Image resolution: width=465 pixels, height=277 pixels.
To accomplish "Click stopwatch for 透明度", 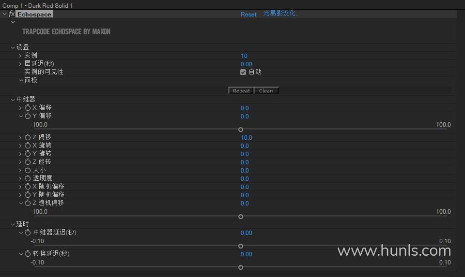I will point(28,178).
